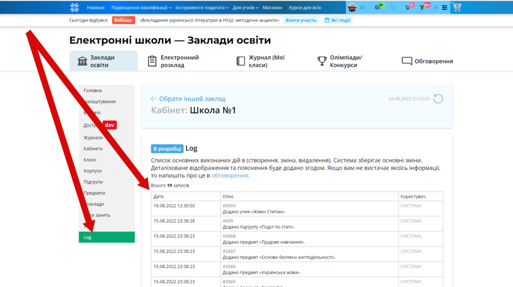Open the hamburger menu icon
This screenshot has height=287, width=513.
(x=444, y=8)
